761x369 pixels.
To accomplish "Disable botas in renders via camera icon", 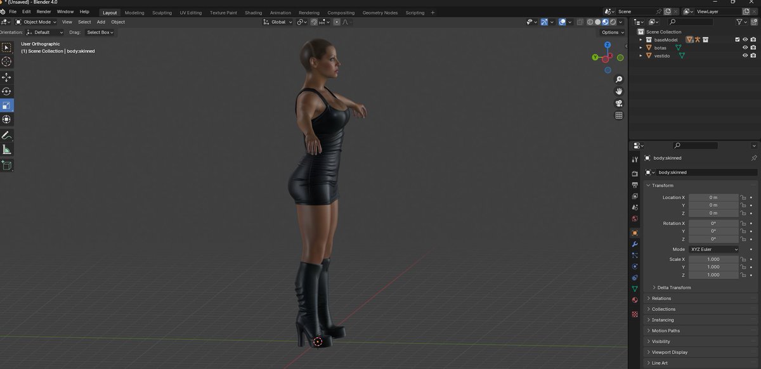I will 753,48.
